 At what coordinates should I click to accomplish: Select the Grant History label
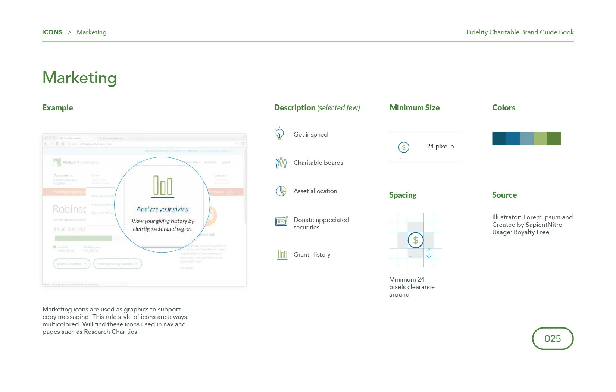pos(312,254)
